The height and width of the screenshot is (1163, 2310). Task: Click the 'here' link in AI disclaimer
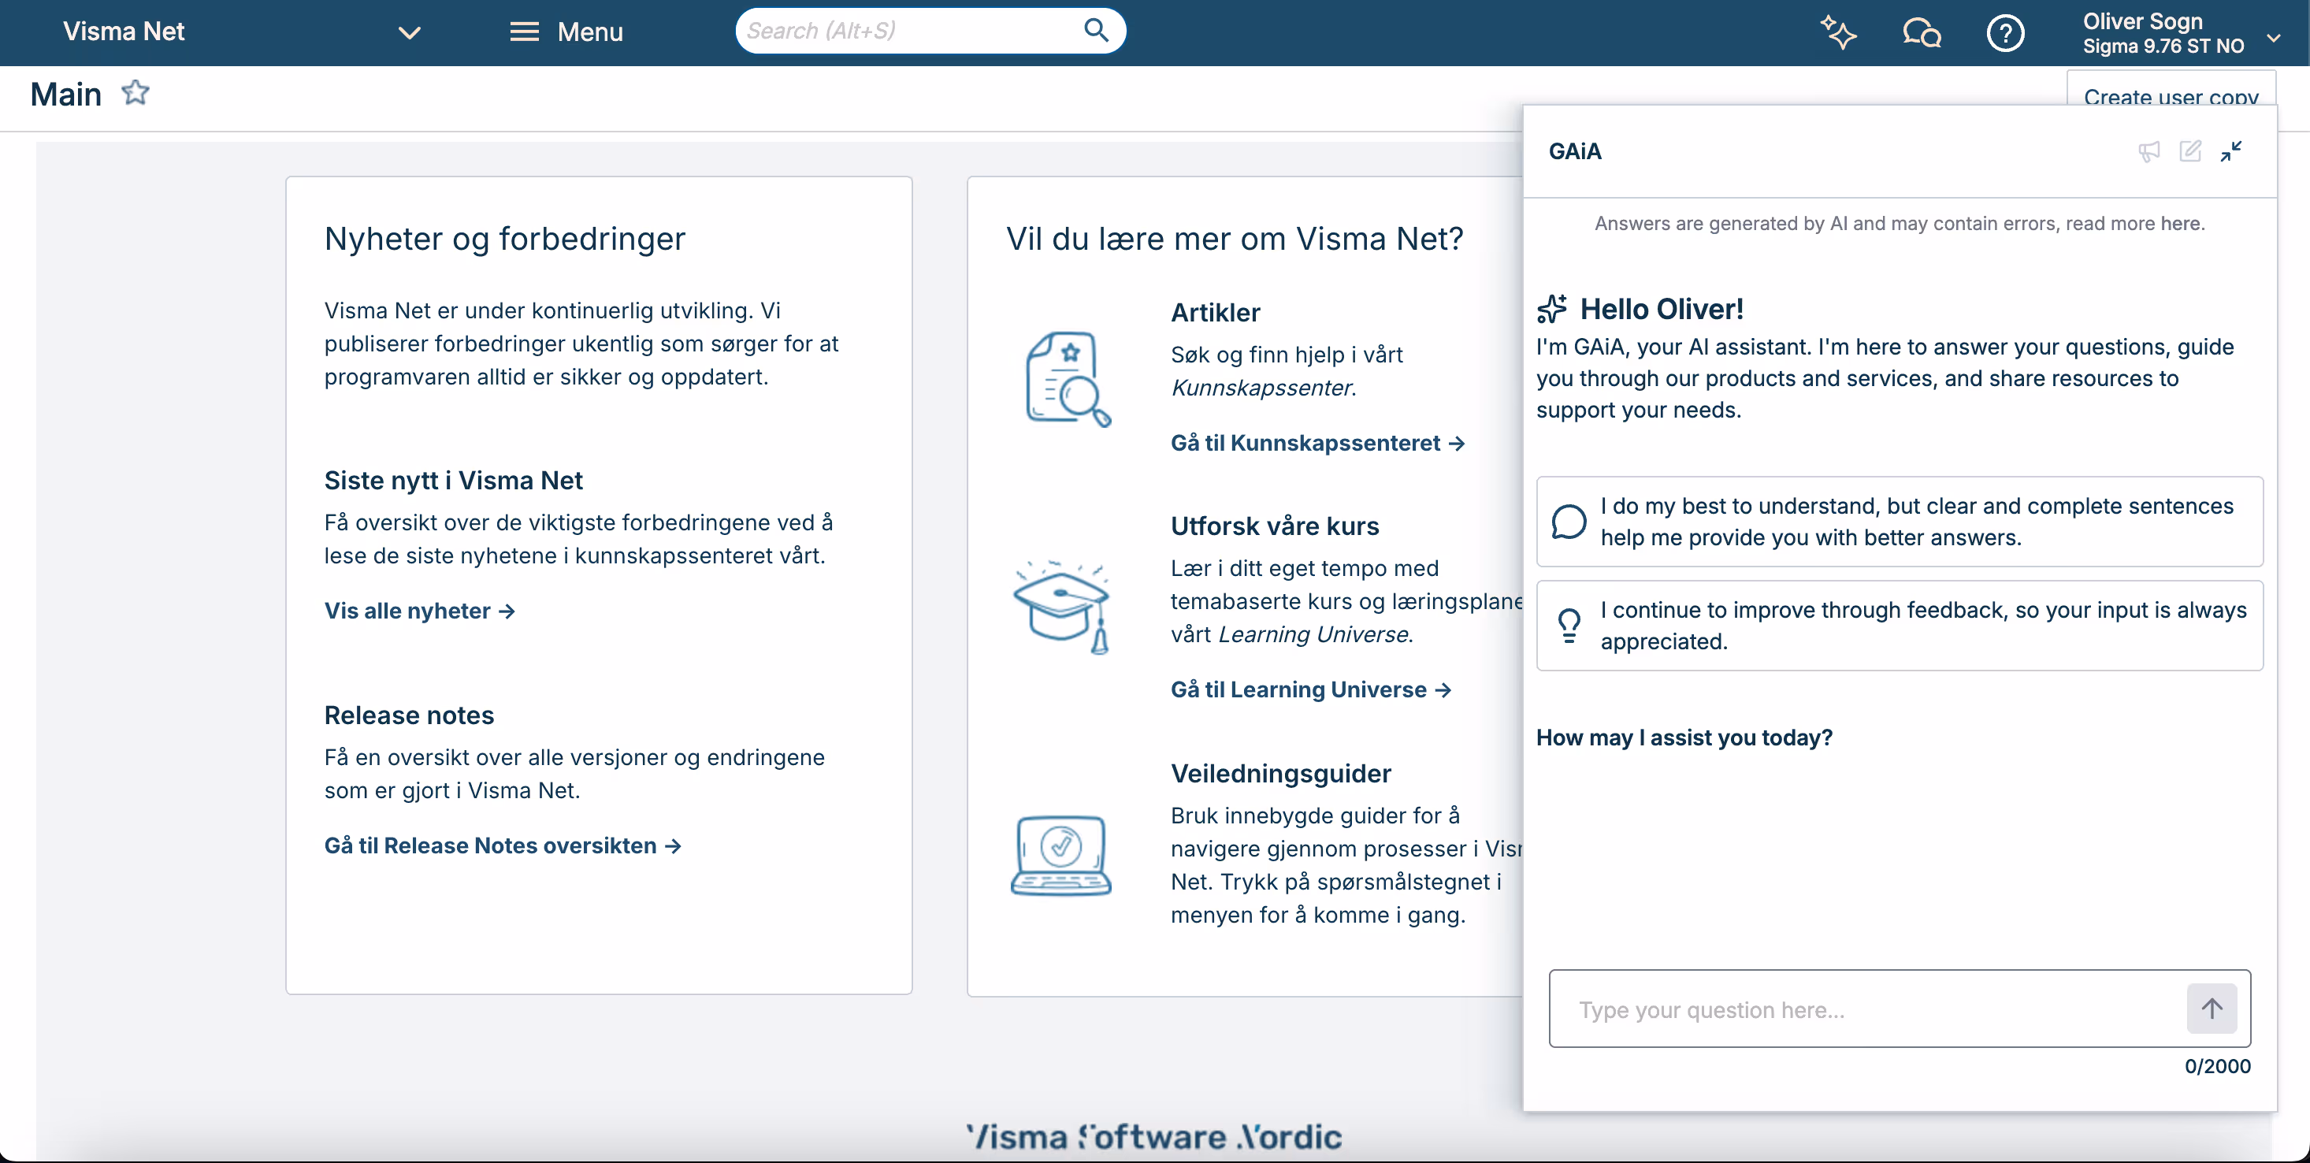click(x=2179, y=223)
